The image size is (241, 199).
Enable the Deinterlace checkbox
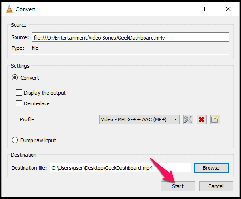19,103
